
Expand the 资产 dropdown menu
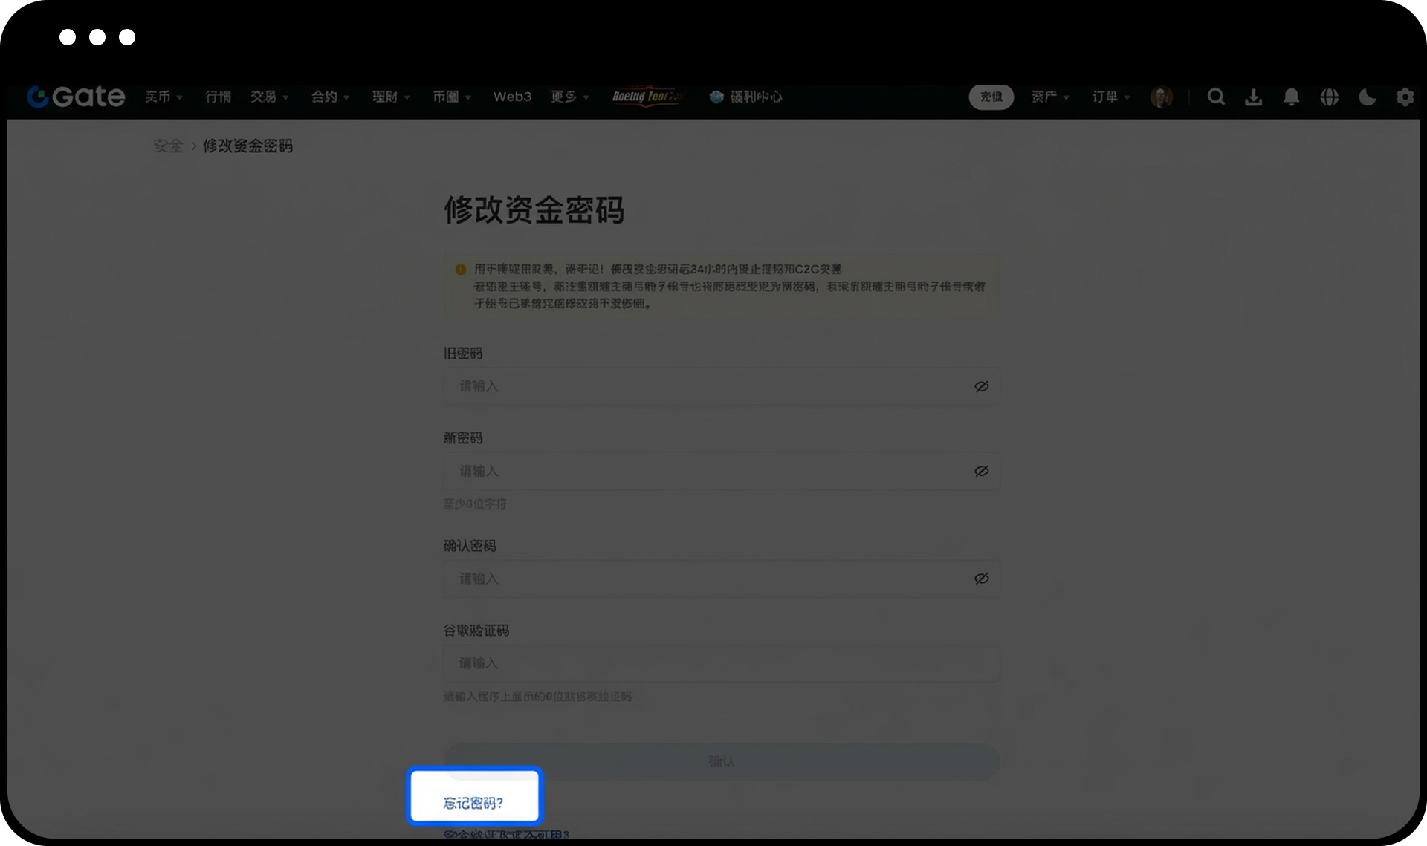pyautogui.click(x=1049, y=97)
